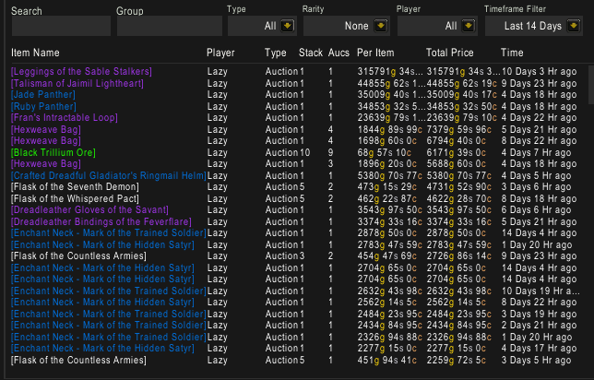The image size is (594, 380).
Task: Sort list by Per Item column
Action: click(x=377, y=53)
